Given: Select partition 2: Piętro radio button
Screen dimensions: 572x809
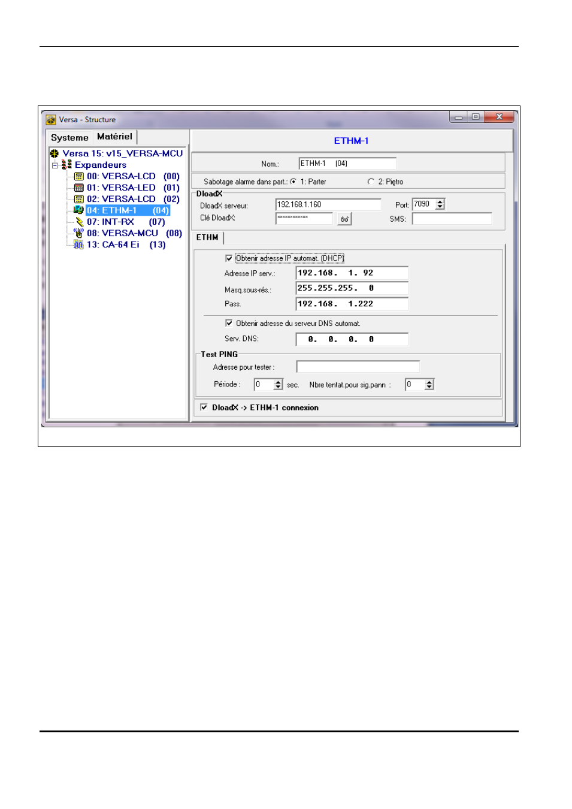Looking at the screenshot, I should tap(371, 182).
